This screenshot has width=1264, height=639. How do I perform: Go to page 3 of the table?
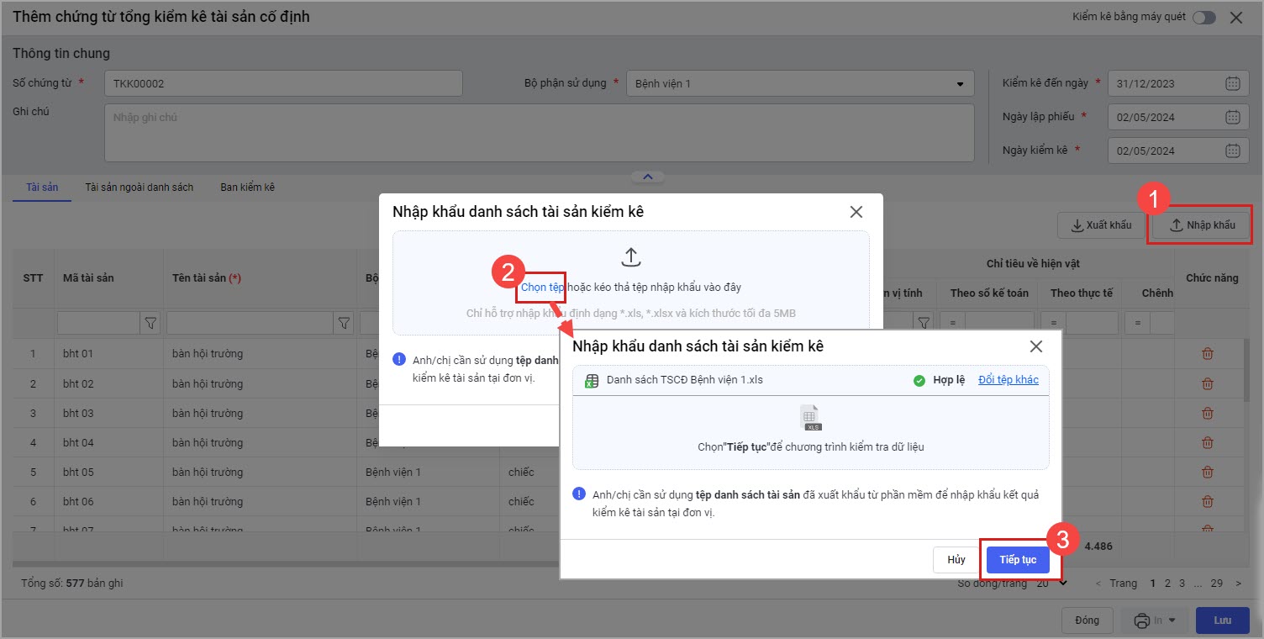[x=1182, y=583]
